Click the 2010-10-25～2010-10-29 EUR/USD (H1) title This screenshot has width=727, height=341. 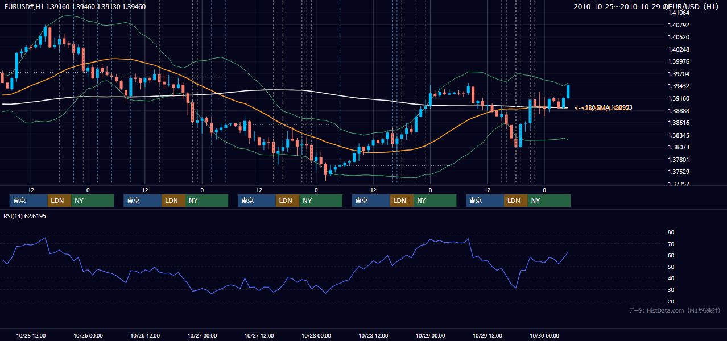coord(647,6)
